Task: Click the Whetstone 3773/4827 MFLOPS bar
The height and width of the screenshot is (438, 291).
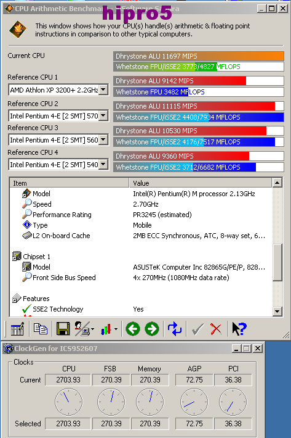Action: [x=199, y=67]
